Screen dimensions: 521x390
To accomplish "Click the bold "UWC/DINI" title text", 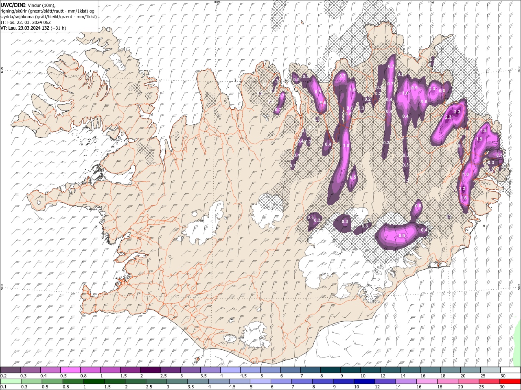I will point(13,4).
